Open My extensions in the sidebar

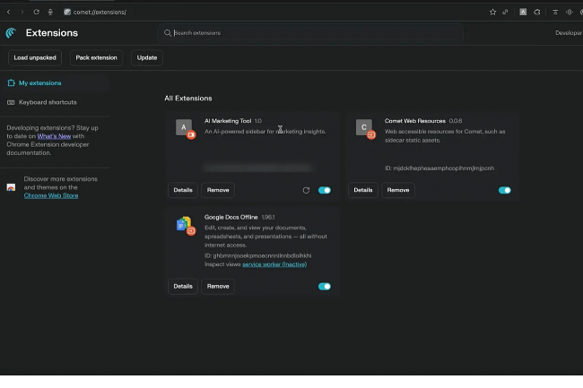[39, 82]
